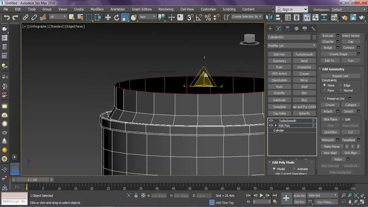Select the Face constraint radio button
The image size is (368, 207).
pos(324,90)
